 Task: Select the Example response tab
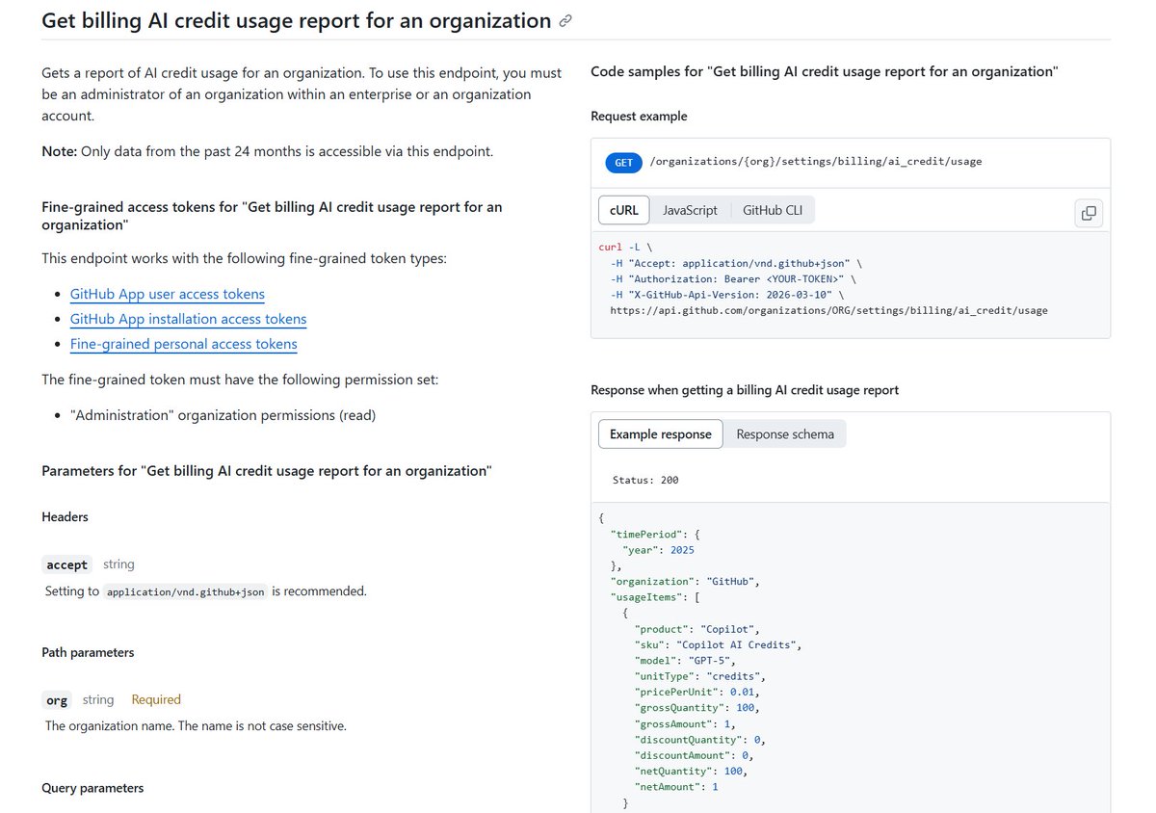pos(661,434)
